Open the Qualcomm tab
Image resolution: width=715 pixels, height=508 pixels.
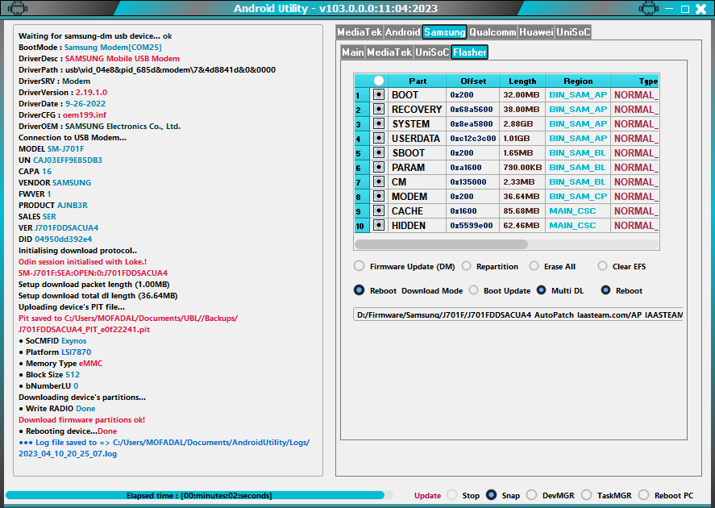pyautogui.click(x=493, y=32)
